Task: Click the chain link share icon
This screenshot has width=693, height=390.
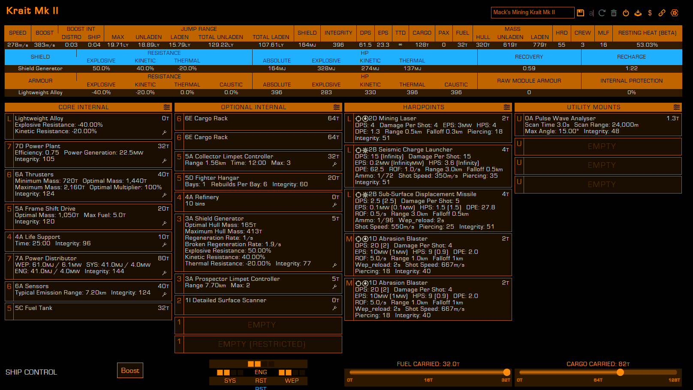Action: tap(662, 13)
